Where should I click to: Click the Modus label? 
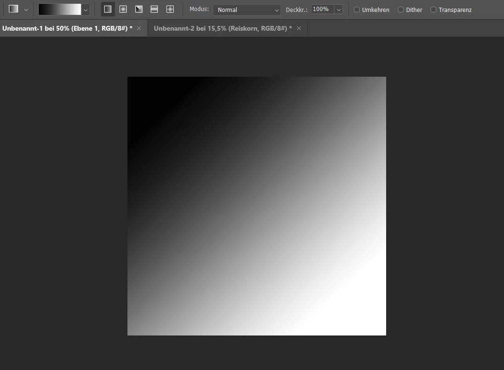pyautogui.click(x=199, y=9)
